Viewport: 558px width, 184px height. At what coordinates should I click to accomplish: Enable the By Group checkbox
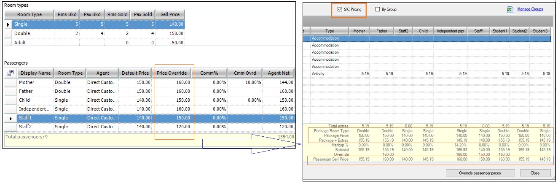378,9
